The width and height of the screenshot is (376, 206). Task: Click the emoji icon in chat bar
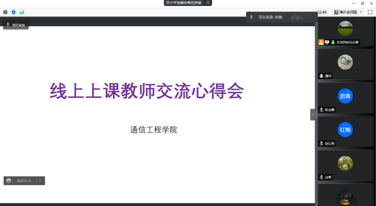click(9, 181)
